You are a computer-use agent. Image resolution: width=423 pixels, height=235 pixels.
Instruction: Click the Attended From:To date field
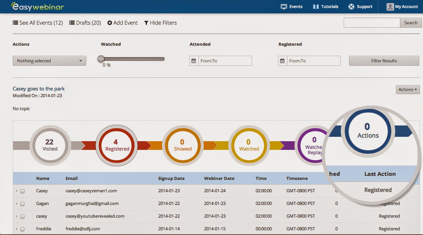[225, 61]
